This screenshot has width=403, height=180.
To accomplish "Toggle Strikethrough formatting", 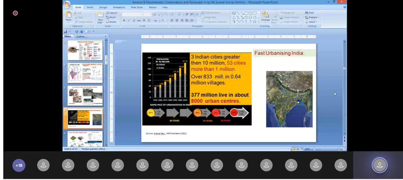I will pos(138,20).
